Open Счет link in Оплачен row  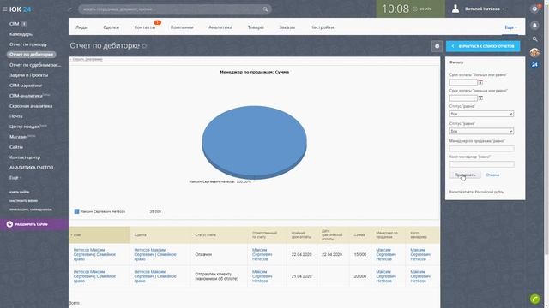94,255
